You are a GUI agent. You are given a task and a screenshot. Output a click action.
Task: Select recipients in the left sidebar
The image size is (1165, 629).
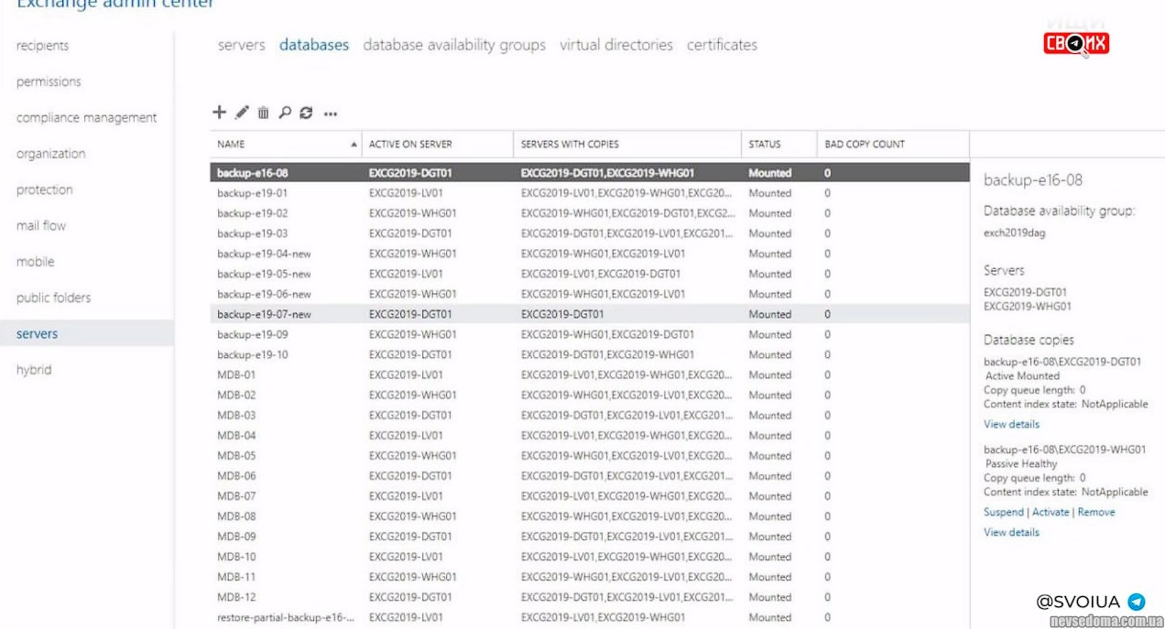pyautogui.click(x=42, y=46)
